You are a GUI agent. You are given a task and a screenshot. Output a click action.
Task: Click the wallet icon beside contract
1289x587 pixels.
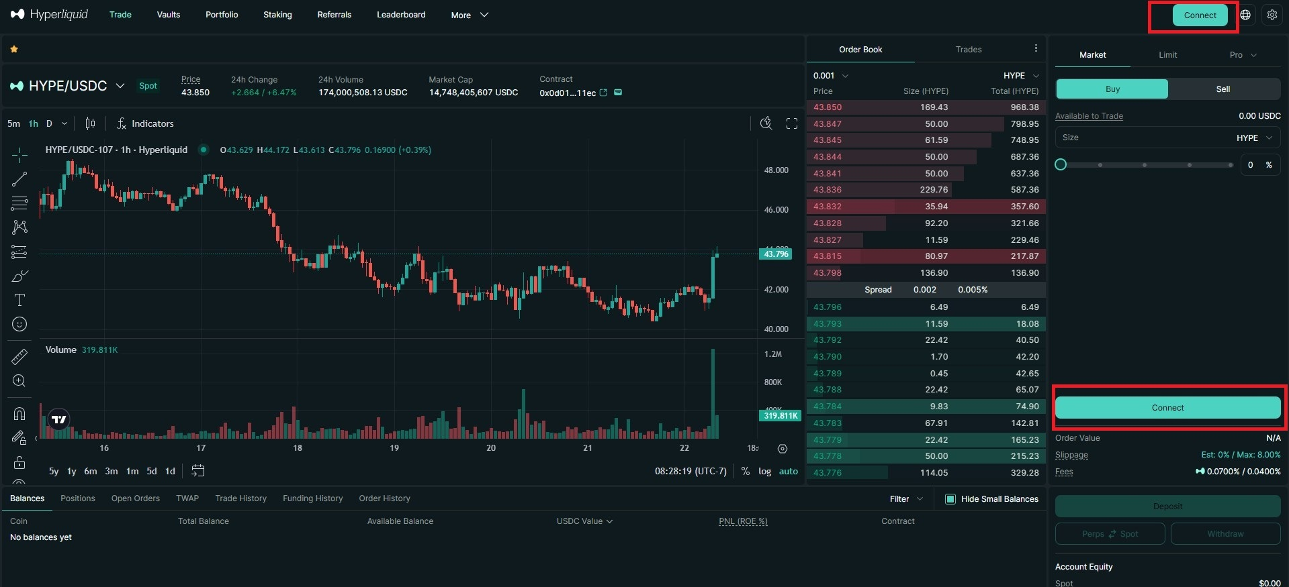[618, 93]
